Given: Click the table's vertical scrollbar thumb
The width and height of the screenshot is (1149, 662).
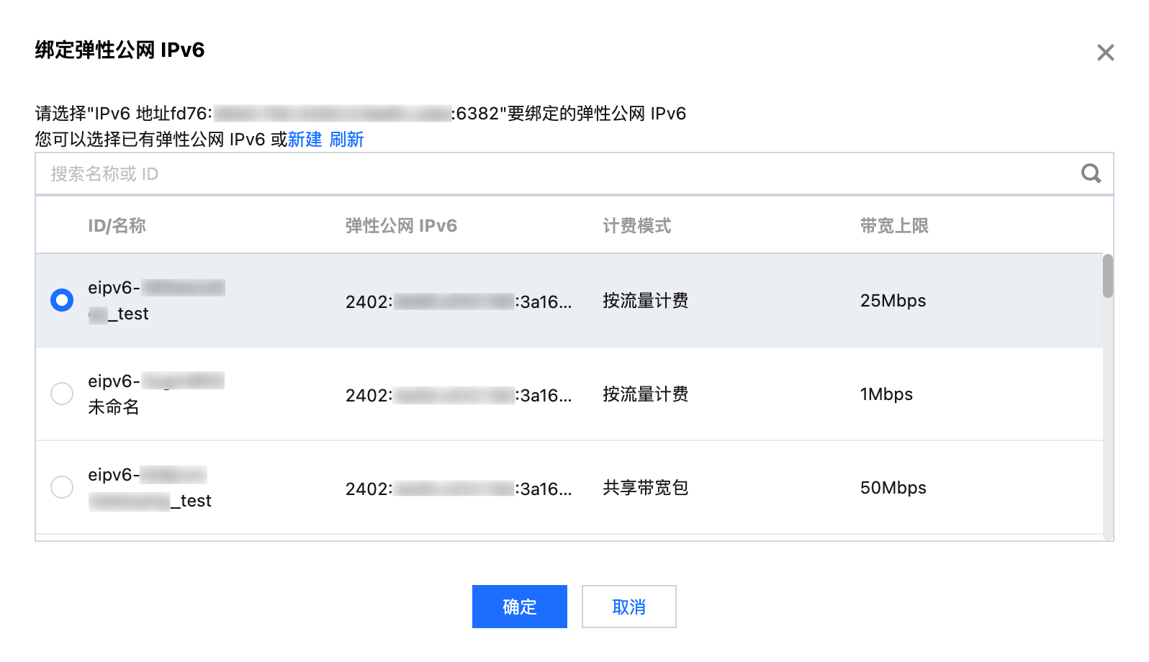Looking at the screenshot, I should click(x=1107, y=276).
